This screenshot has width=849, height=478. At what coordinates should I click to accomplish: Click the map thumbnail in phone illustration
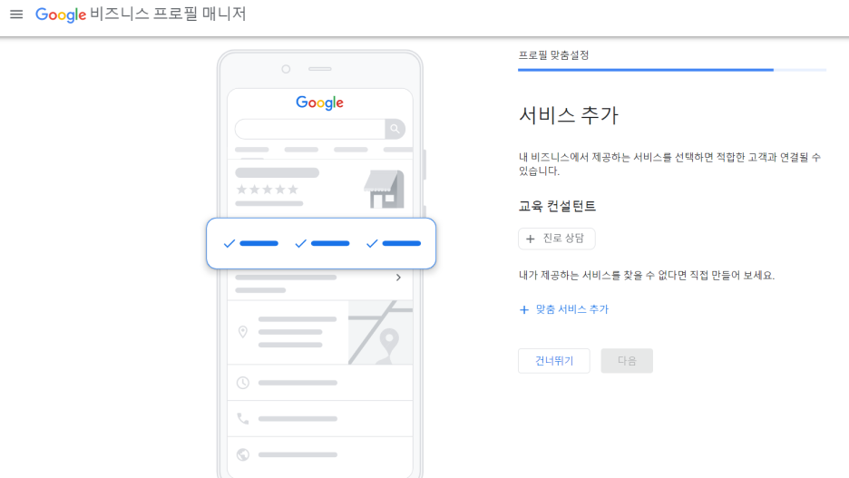pyautogui.click(x=380, y=332)
